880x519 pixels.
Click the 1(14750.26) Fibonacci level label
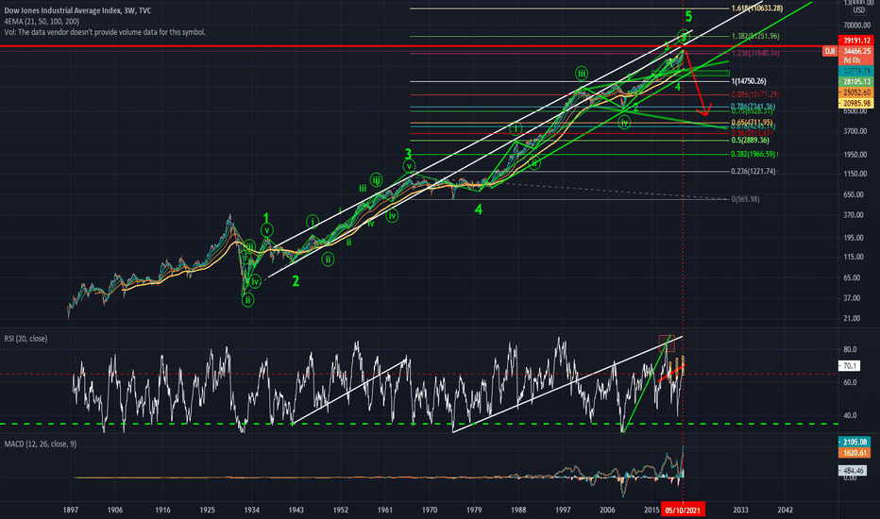(749, 81)
